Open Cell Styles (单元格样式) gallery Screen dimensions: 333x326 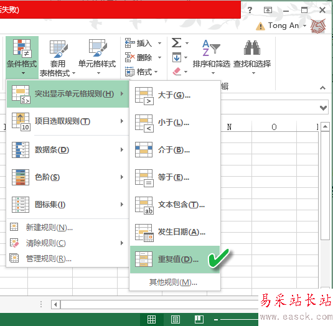(x=97, y=57)
